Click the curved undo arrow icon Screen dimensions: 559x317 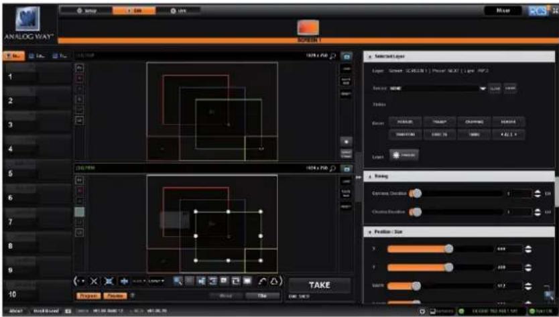(262, 281)
